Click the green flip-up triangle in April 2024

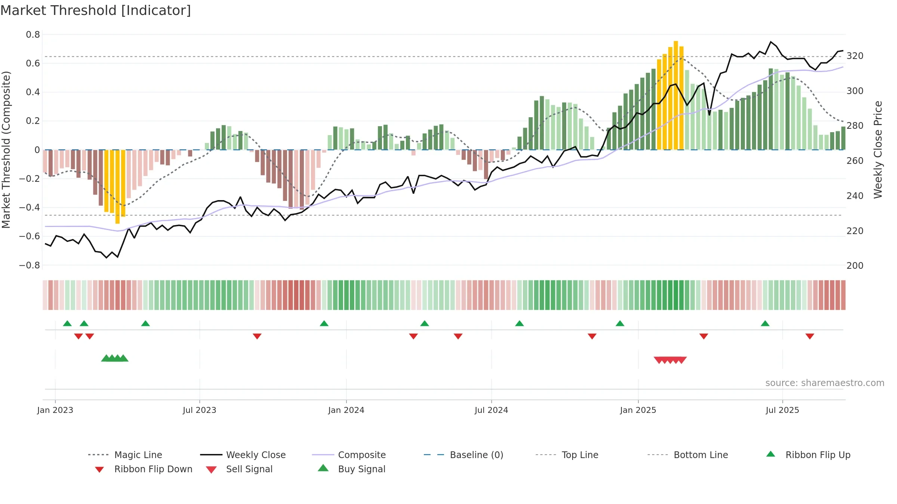(425, 323)
